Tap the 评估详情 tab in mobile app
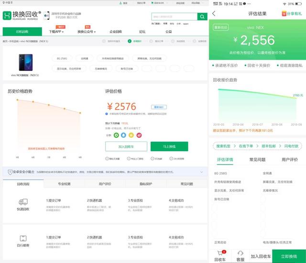The width and height of the screenshot is (306, 263). 225,160
